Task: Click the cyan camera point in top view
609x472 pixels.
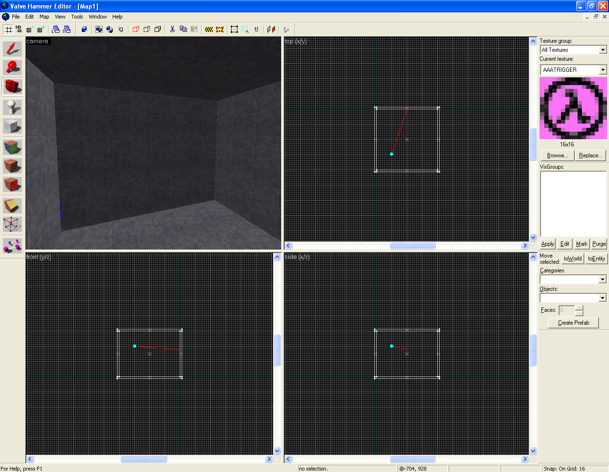Action: pos(392,154)
